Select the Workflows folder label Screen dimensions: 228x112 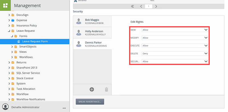26,57
